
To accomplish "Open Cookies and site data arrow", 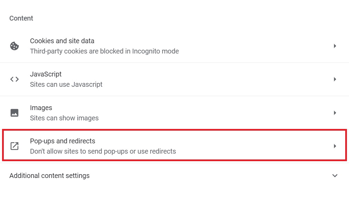I will pyautogui.click(x=335, y=46).
